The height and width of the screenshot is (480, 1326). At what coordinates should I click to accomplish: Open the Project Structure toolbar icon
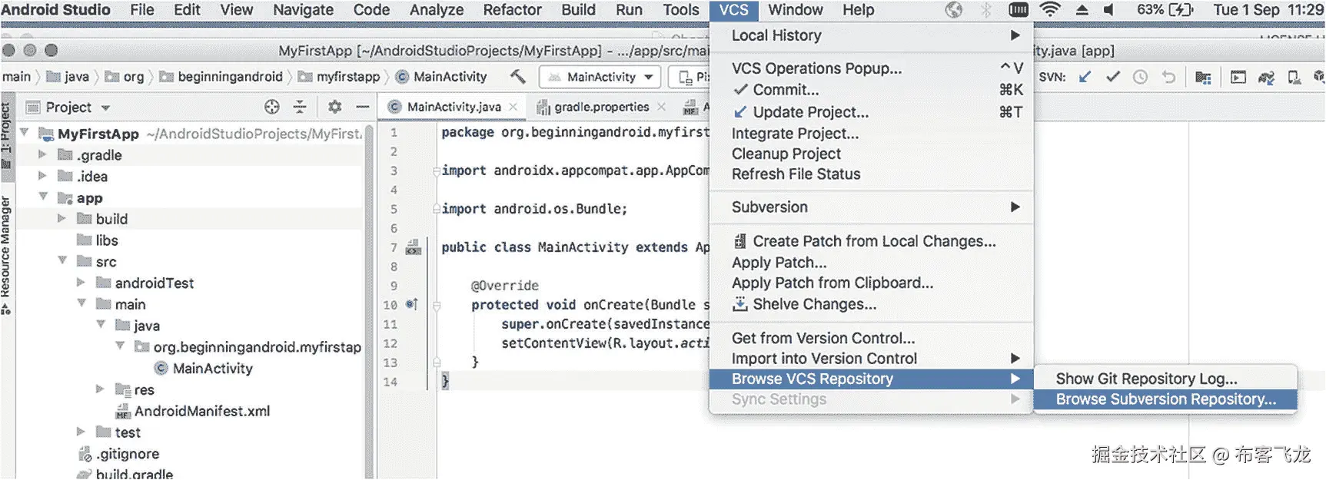tap(1203, 77)
